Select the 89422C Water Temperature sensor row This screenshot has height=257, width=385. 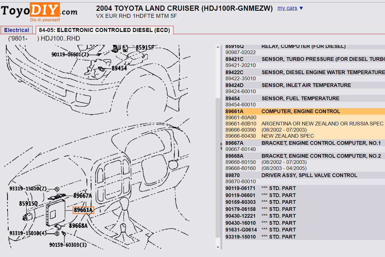click(305, 72)
